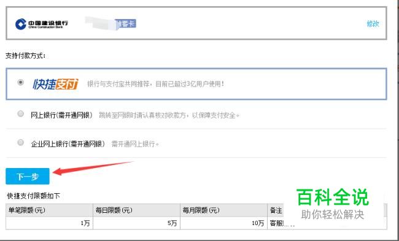
Task: Select the 快捷支付 radio button
Action: pos(21,82)
